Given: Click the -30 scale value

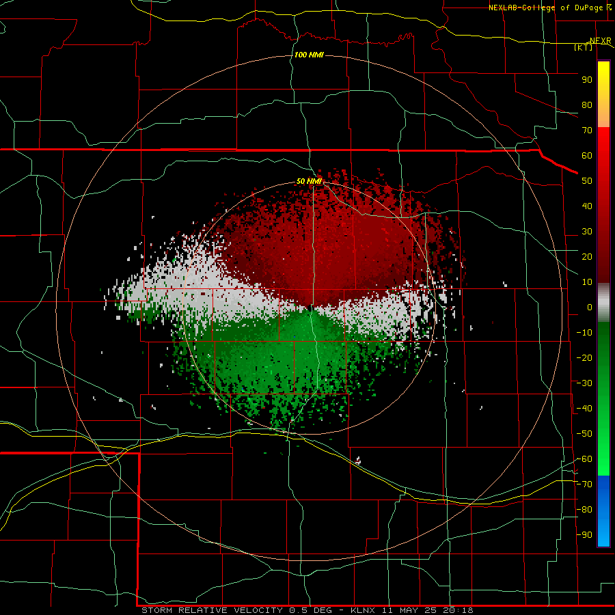Looking at the screenshot, I should pyautogui.click(x=584, y=383).
